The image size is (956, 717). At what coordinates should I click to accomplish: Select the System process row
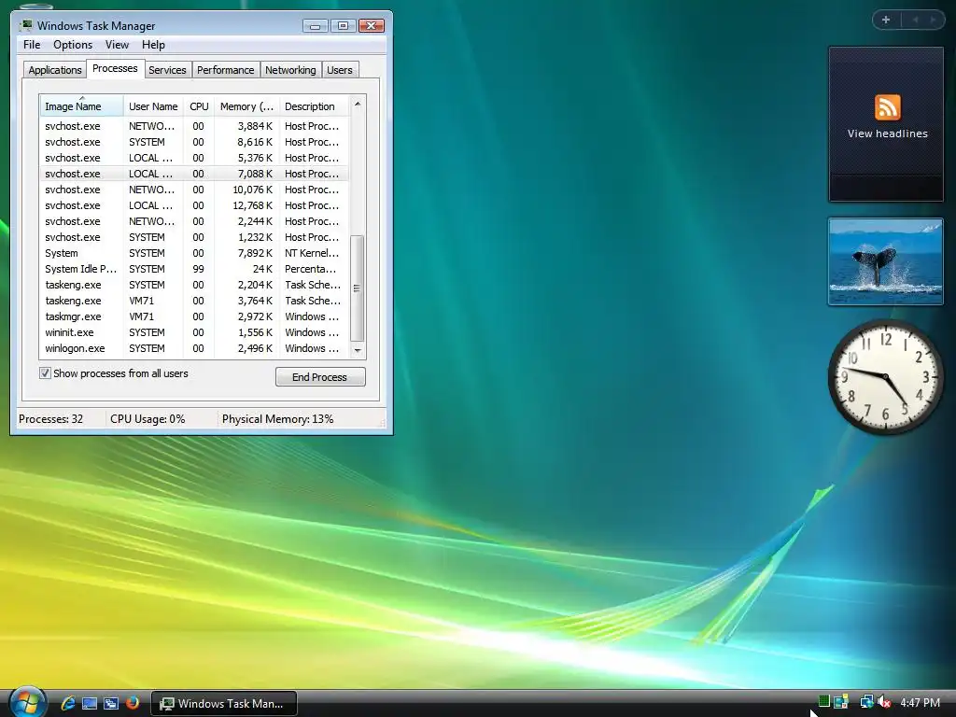click(x=194, y=253)
